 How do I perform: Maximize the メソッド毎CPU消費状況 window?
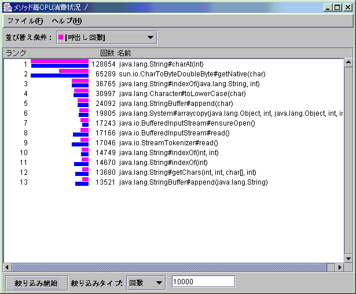(337, 8)
